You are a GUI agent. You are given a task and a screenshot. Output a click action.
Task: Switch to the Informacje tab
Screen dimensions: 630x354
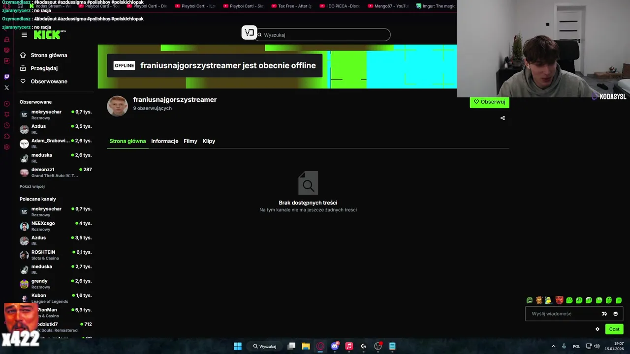[164, 141]
